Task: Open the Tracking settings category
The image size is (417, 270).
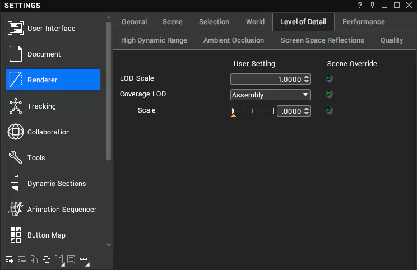Action: pyautogui.click(x=53, y=106)
